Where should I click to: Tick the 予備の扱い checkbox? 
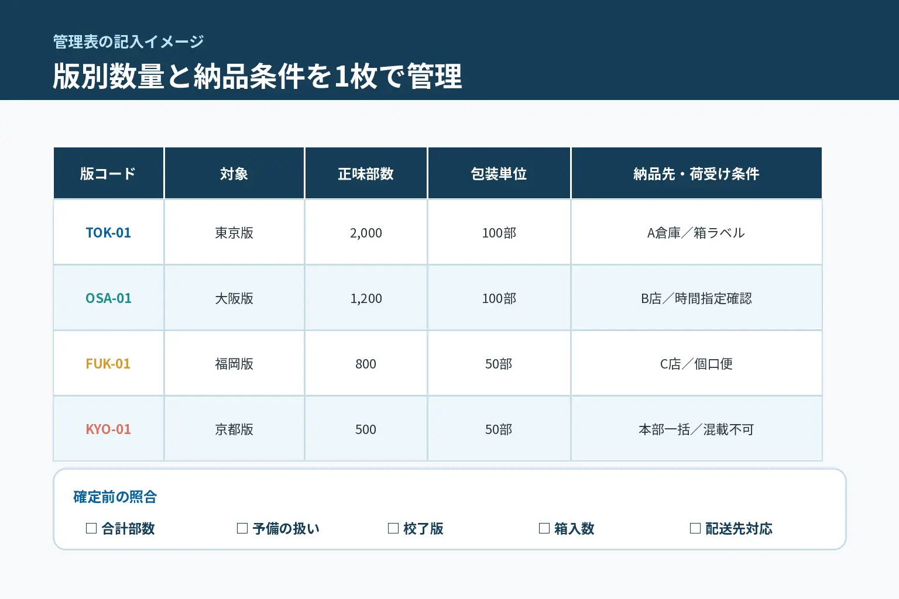(242, 528)
